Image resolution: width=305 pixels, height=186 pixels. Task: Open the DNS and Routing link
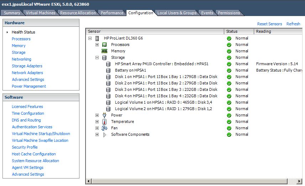(x=26, y=120)
